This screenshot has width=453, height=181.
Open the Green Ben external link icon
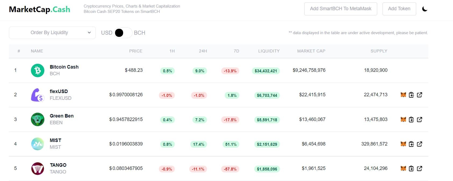pyautogui.click(x=419, y=119)
